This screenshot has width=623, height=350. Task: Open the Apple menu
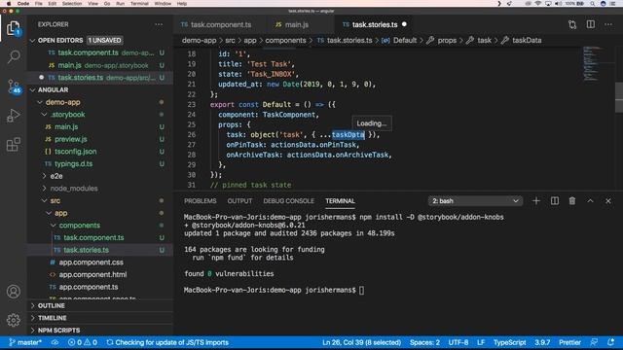coord(9,4)
